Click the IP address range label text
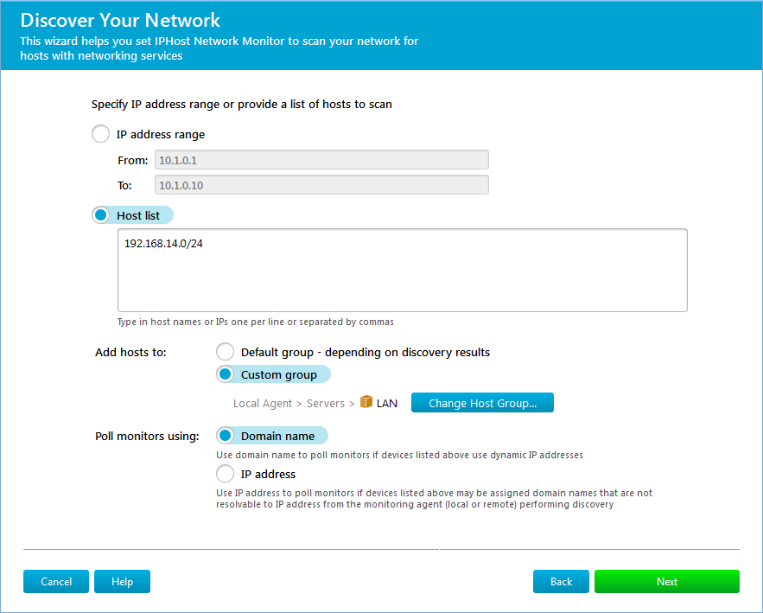763x613 pixels. pyautogui.click(x=161, y=134)
